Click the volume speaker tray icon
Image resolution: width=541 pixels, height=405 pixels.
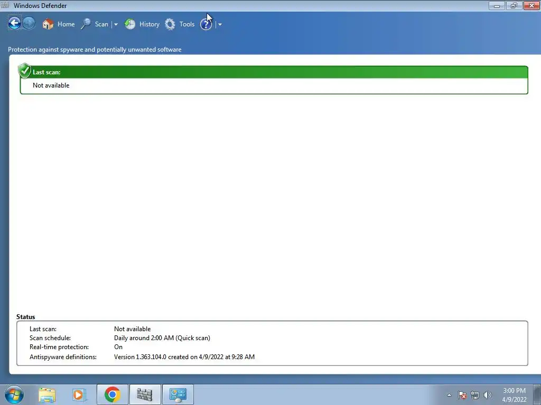pyautogui.click(x=488, y=395)
